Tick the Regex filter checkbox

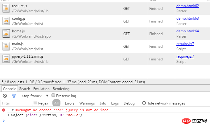35,103
